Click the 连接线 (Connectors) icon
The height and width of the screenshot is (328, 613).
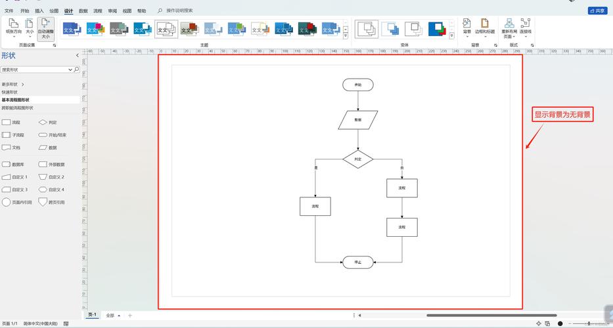pyautogui.click(x=526, y=26)
